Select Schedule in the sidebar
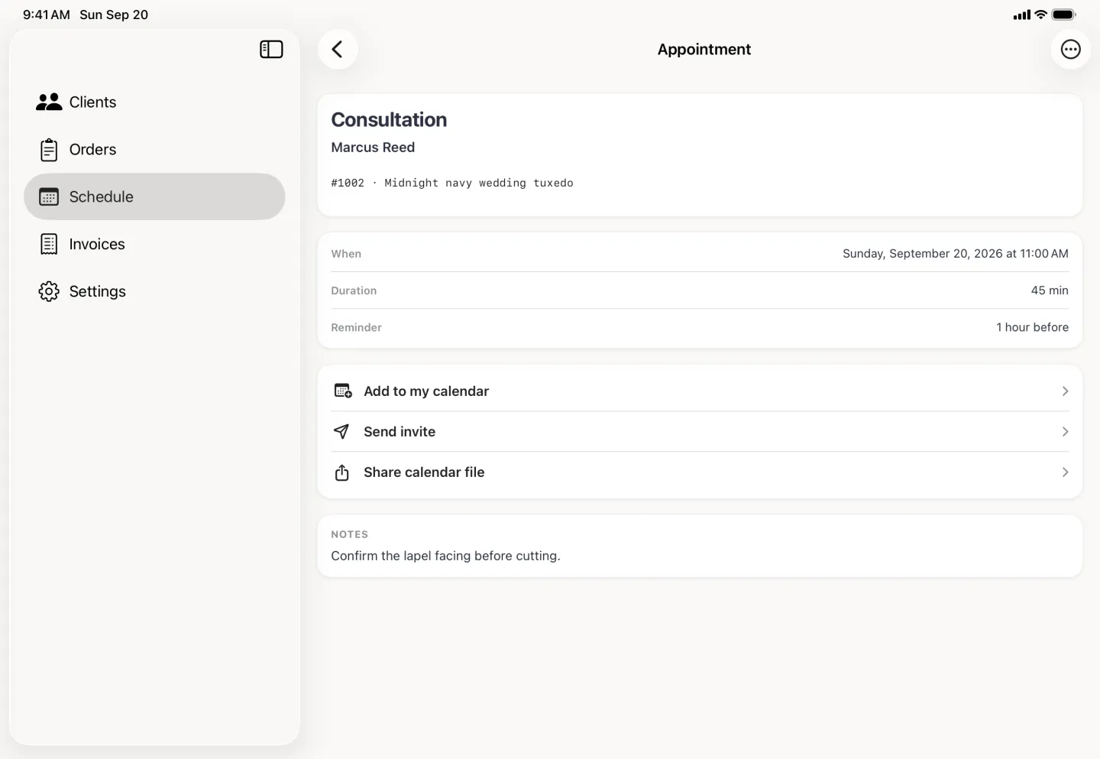Viewport: 1100px width, 759px height. 154,197
